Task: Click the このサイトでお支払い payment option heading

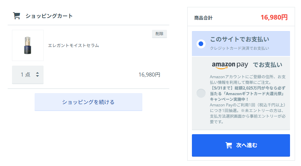Action: 239,39
